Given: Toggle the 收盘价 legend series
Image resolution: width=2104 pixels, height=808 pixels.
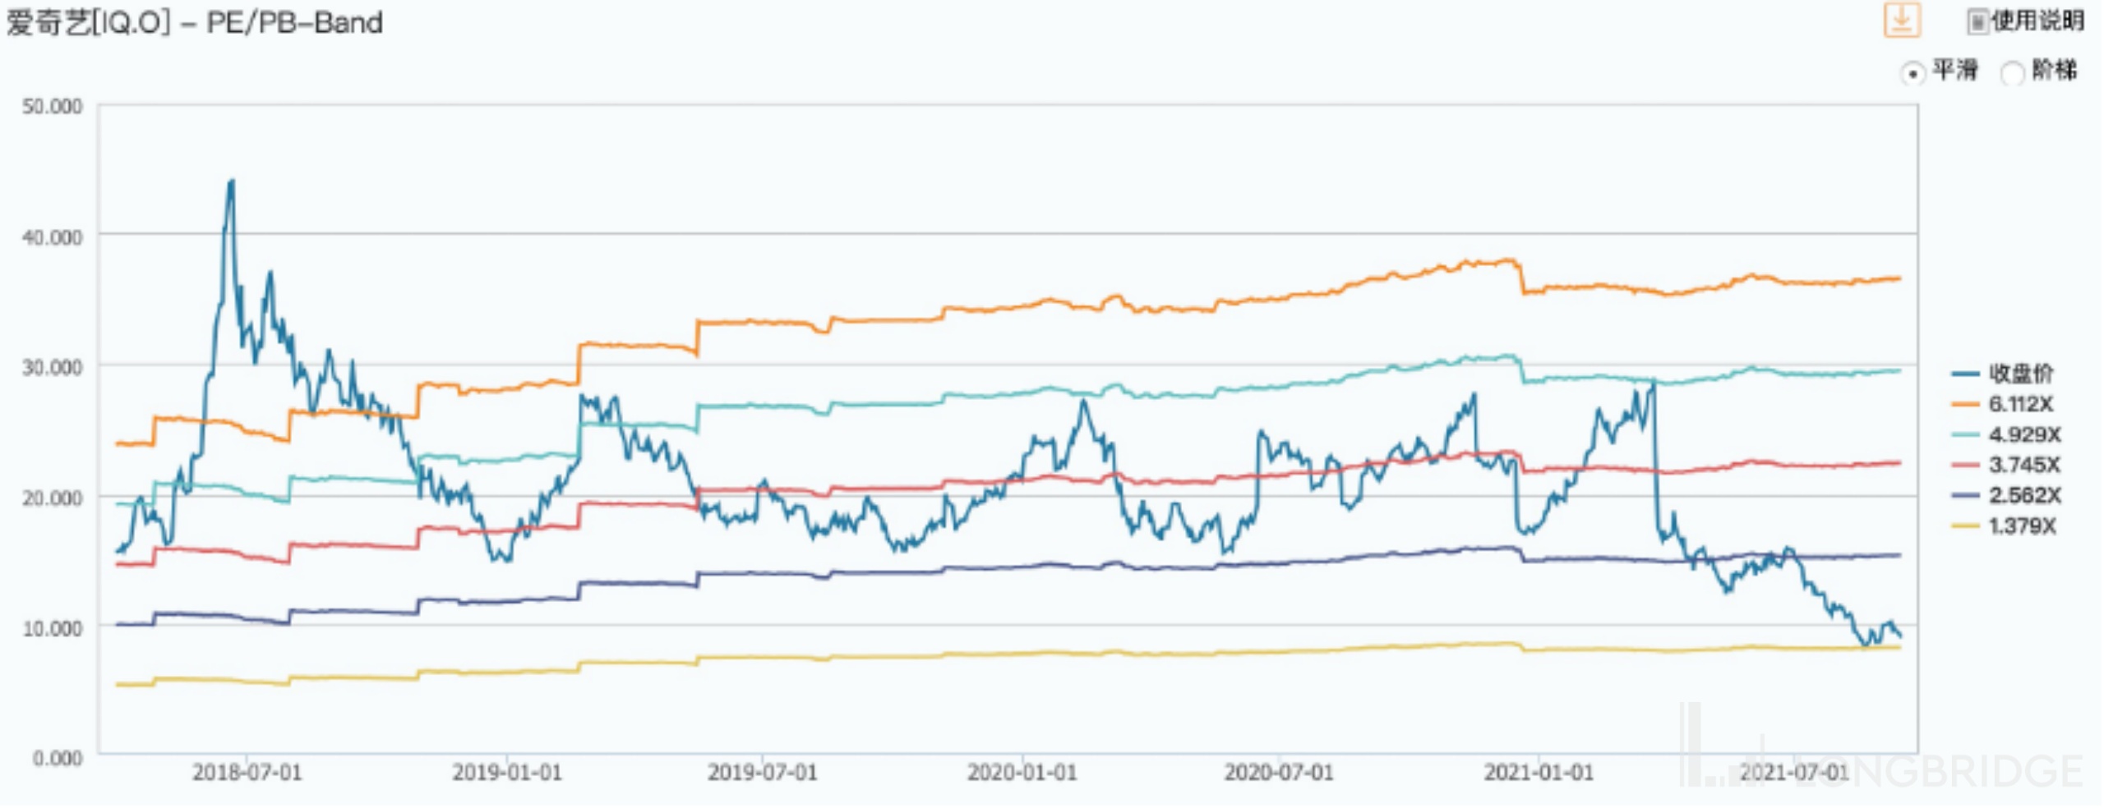Looking at the screenshot, I should (2004, 374).
